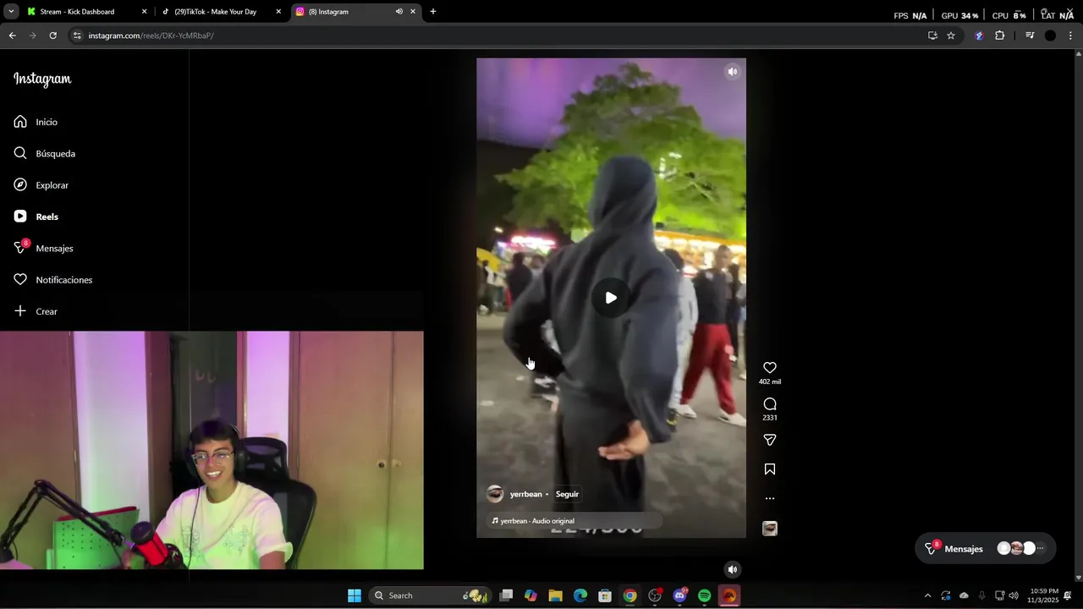Go back in browser history
Image resolution: width=1083 pixels, height=609 pixels.
12,36
